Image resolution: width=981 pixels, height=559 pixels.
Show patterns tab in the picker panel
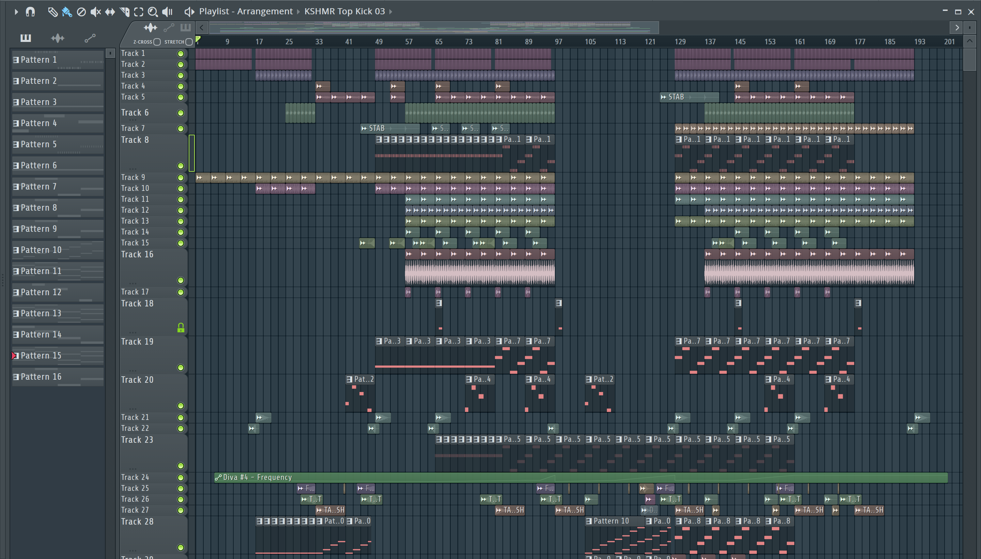tap(26, 37)
